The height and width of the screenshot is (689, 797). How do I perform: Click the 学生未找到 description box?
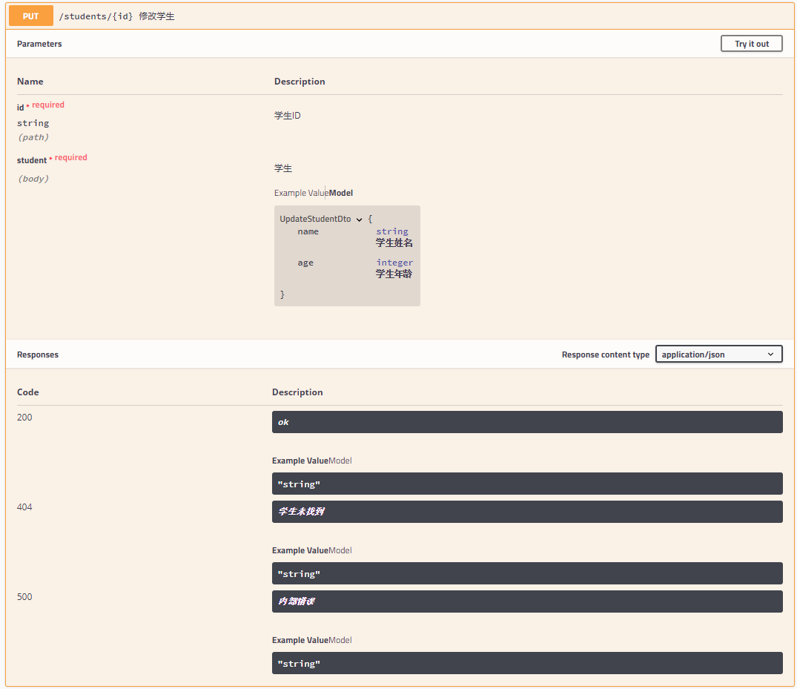click(x=527, y=512)
